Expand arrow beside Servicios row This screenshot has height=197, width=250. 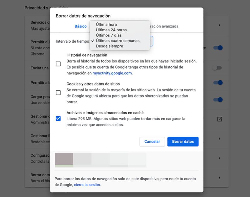(x=219, y=25)
